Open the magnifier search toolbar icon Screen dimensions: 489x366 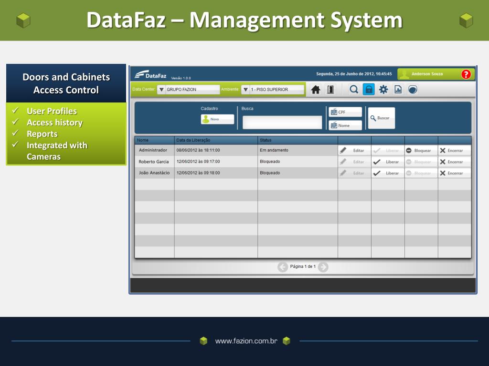(354, 90)
